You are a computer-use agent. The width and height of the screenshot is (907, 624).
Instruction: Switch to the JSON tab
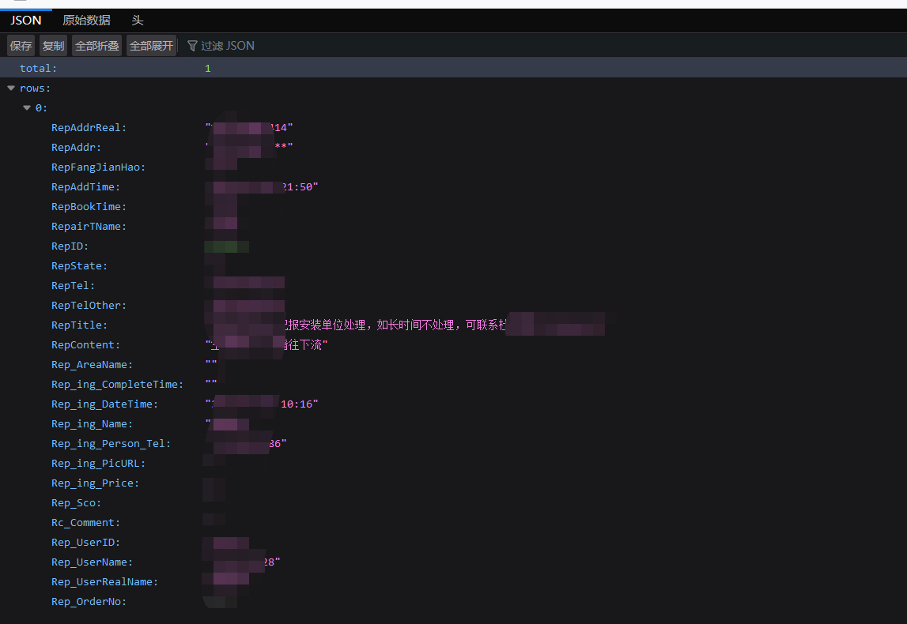25,21
